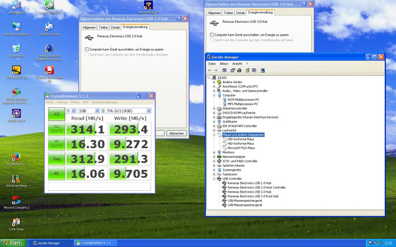
Task: Click the Geräte-Manager taskbar button
Action: coord(51,243)
